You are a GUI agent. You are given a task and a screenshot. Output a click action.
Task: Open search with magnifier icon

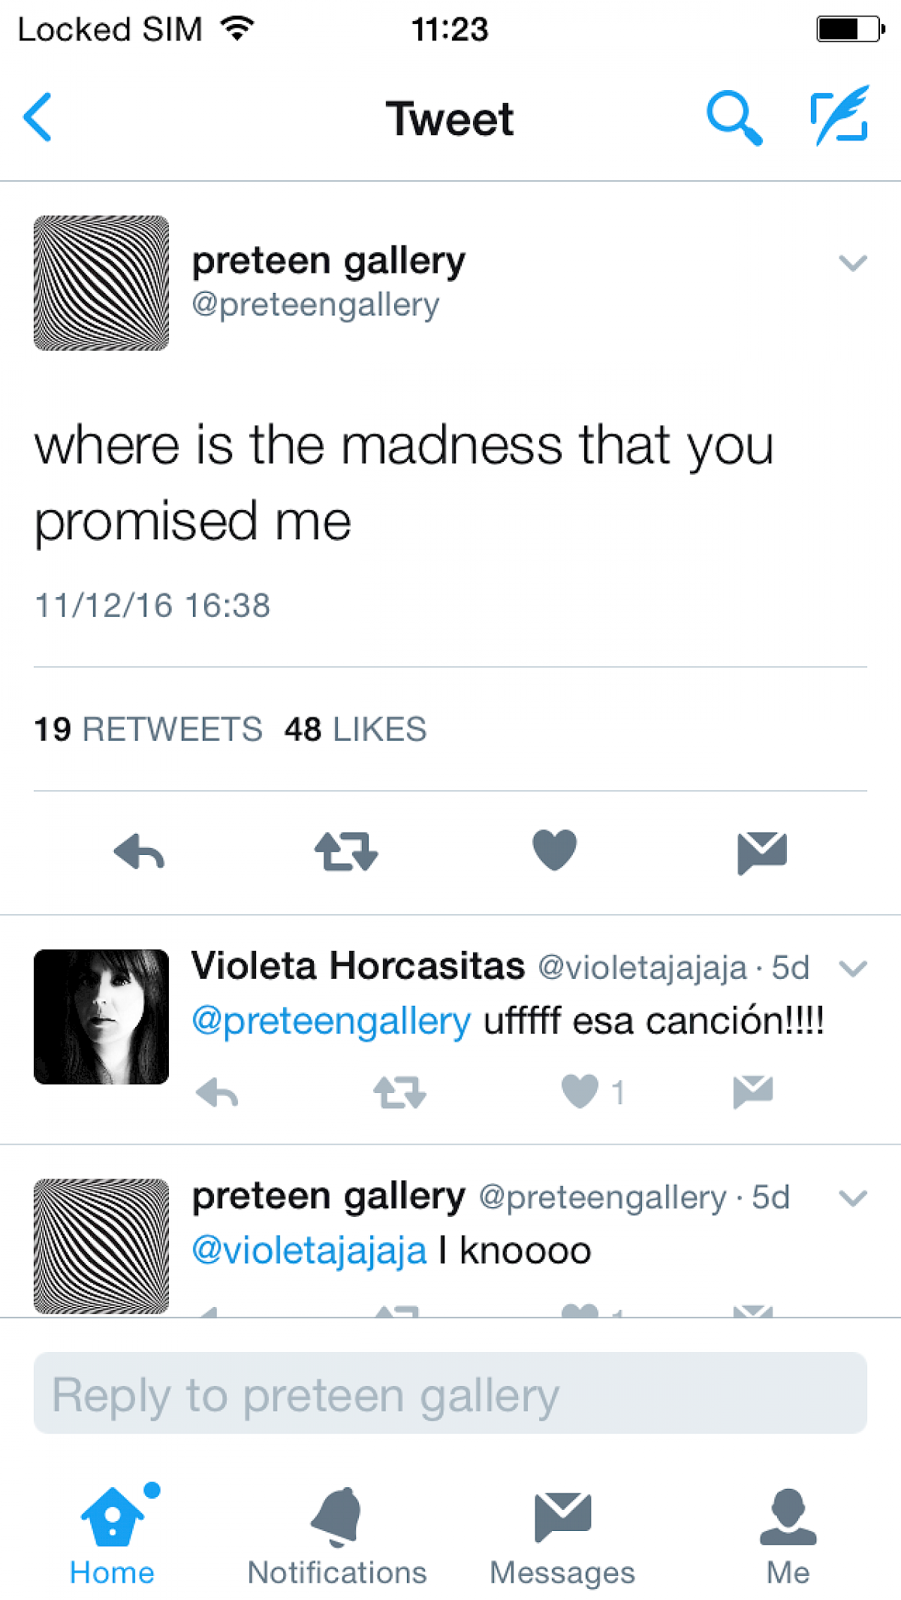pyautogui.click(x=734, y=117)
